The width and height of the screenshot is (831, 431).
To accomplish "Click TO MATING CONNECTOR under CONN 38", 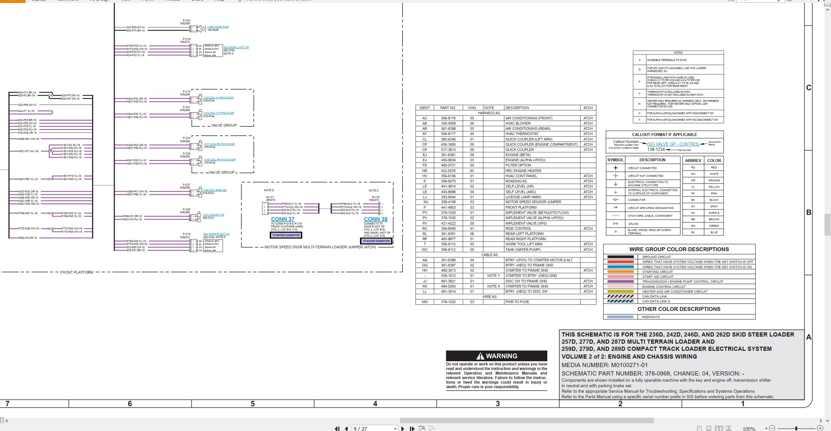I will click(376, 241).
